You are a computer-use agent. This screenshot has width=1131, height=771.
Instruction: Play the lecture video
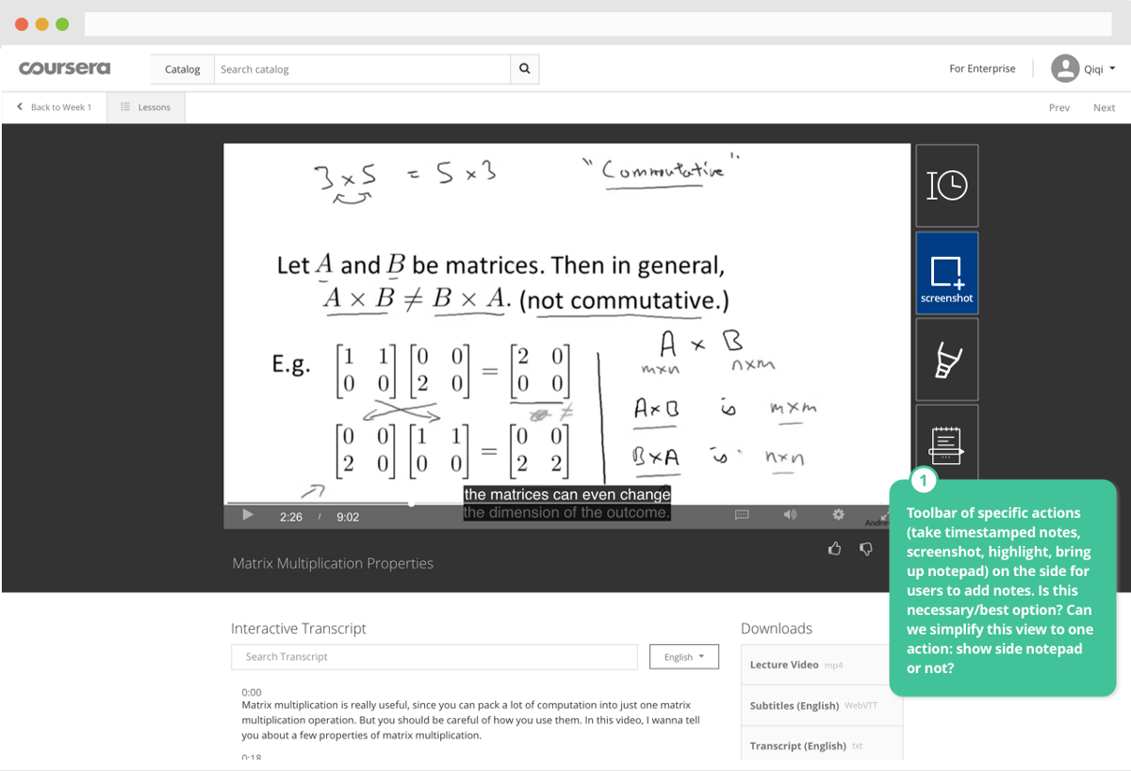(248, 515)
